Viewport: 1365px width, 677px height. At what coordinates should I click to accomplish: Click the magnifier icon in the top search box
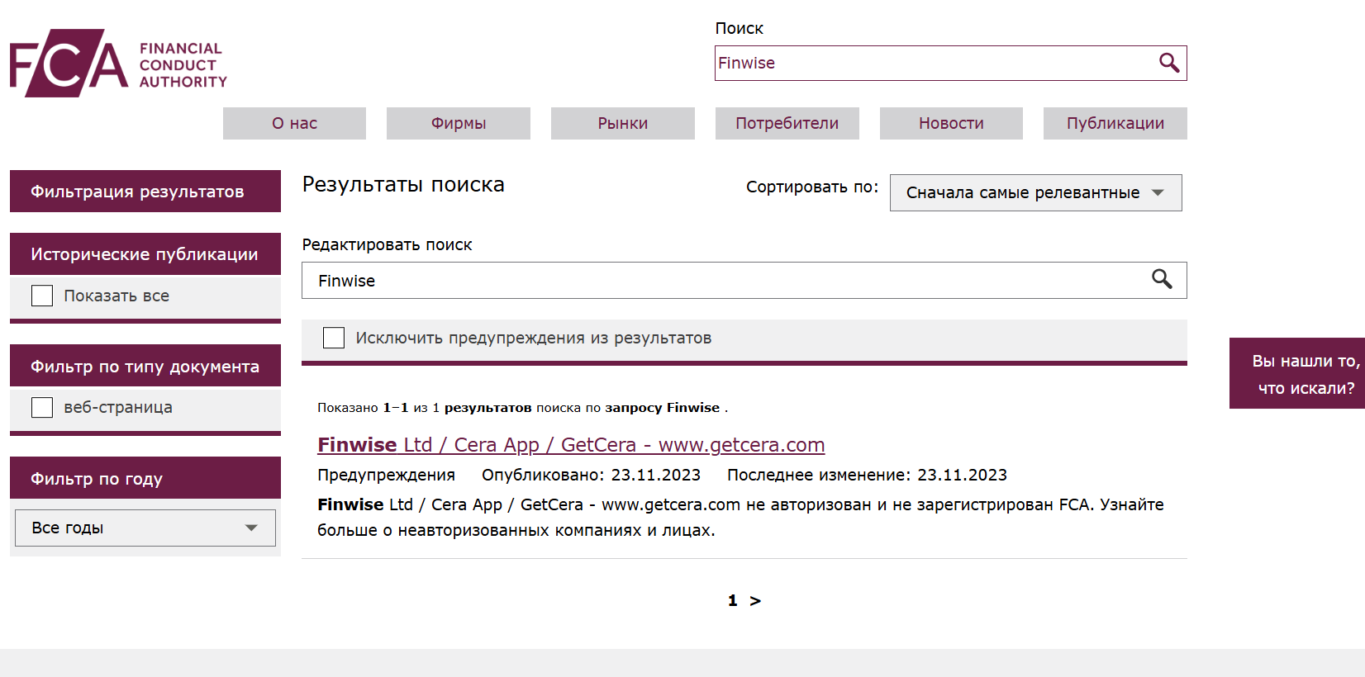coord(1168,63)
